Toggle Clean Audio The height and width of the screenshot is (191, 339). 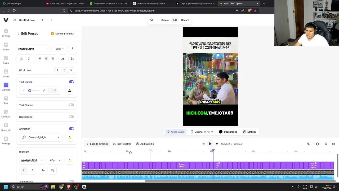click(176, 132)
